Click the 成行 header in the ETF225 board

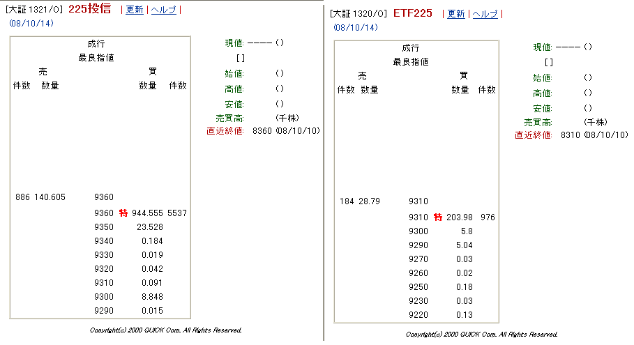click(411, 48)
